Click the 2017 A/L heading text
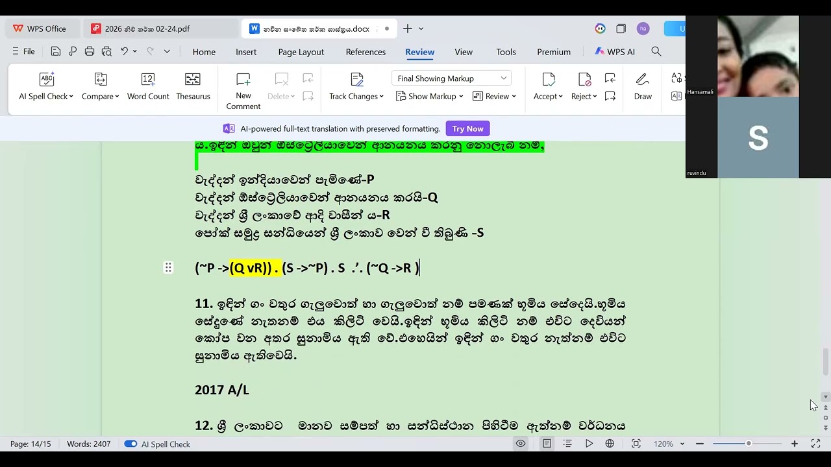The width and height of the screenshot is (831, 467). coord(222,390)
